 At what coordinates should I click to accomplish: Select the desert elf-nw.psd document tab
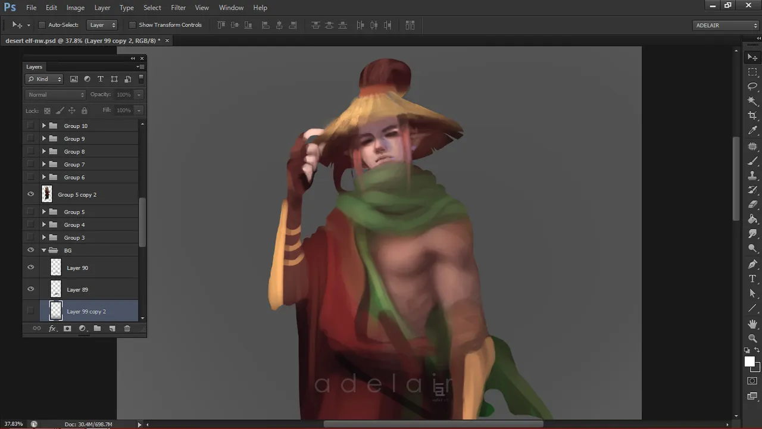point(82,40)
